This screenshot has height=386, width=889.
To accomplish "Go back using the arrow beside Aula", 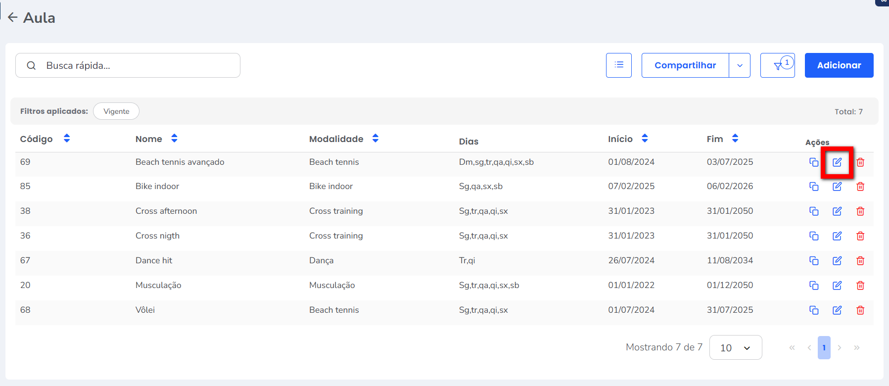I will 13,17.
